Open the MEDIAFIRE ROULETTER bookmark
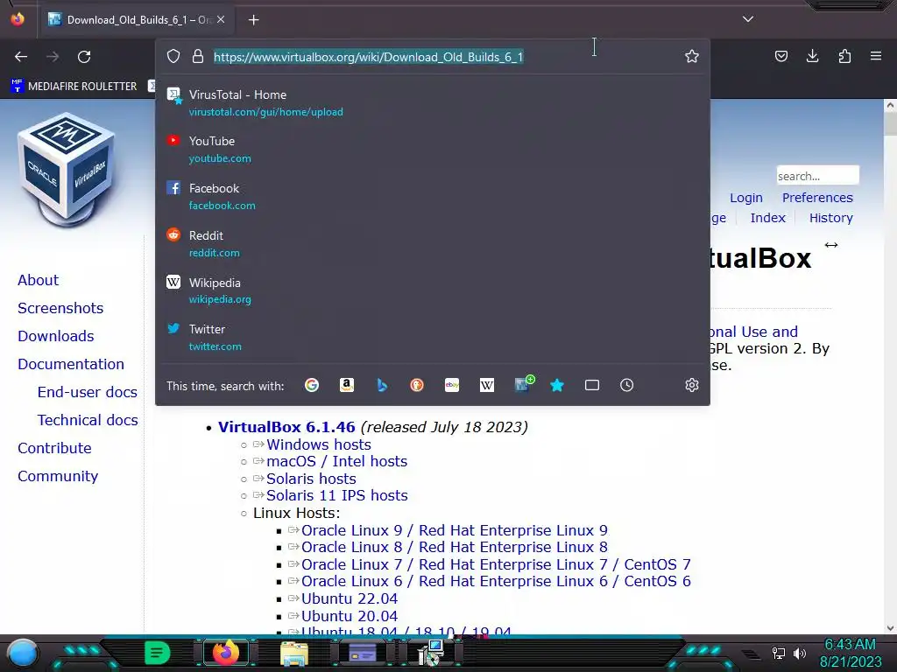The image size is (897, 672). [x=74, y=86]
